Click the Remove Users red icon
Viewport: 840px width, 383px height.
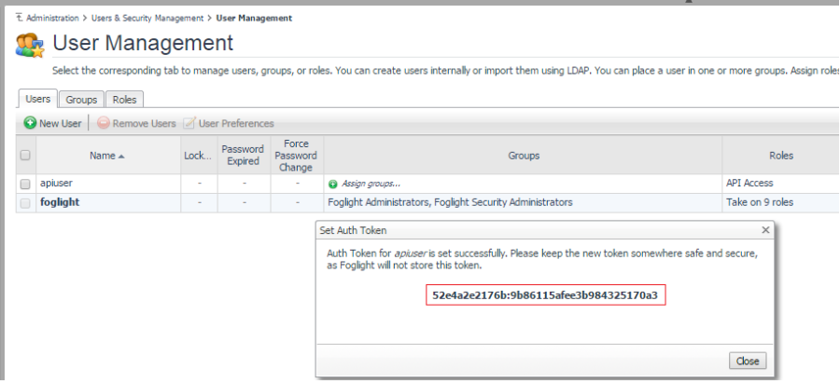tap(104, 123)
